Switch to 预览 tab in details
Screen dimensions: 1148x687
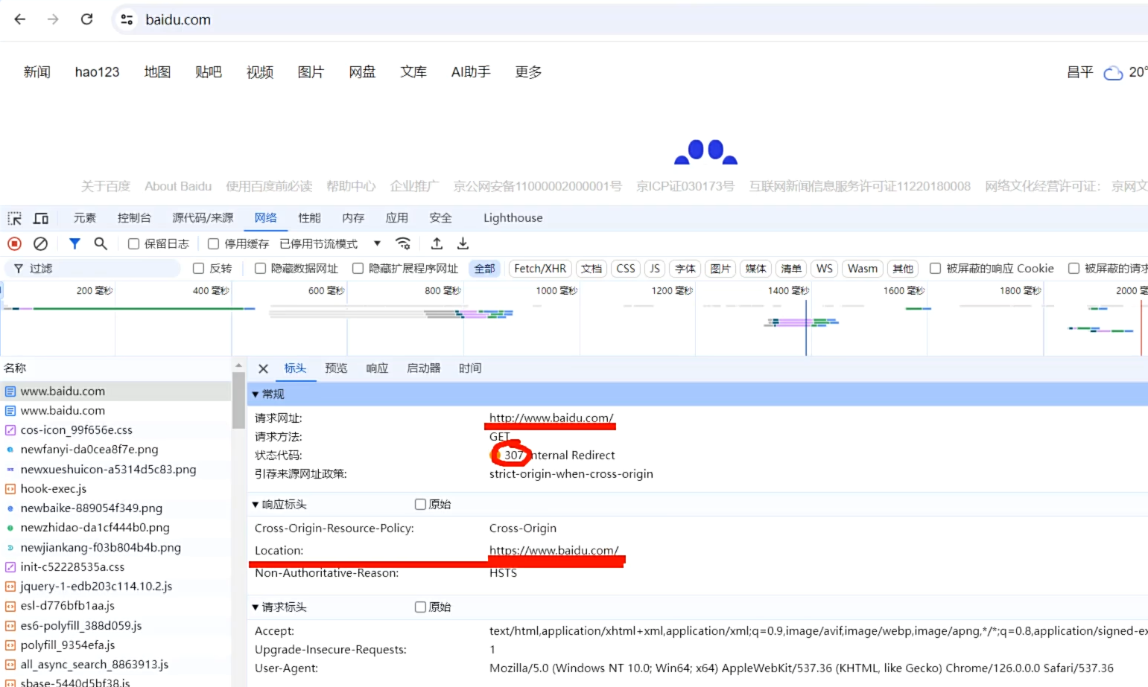point(336,368)
